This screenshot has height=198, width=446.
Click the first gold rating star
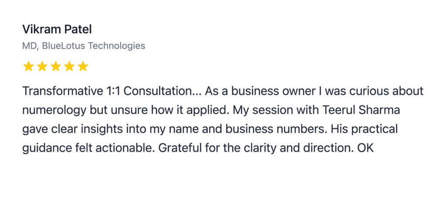28,66
